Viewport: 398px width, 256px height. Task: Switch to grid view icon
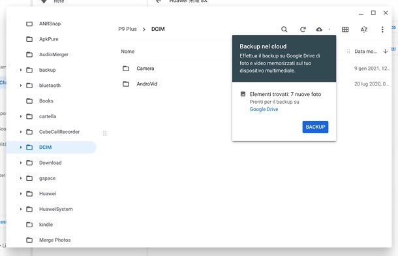coord(345,29)
